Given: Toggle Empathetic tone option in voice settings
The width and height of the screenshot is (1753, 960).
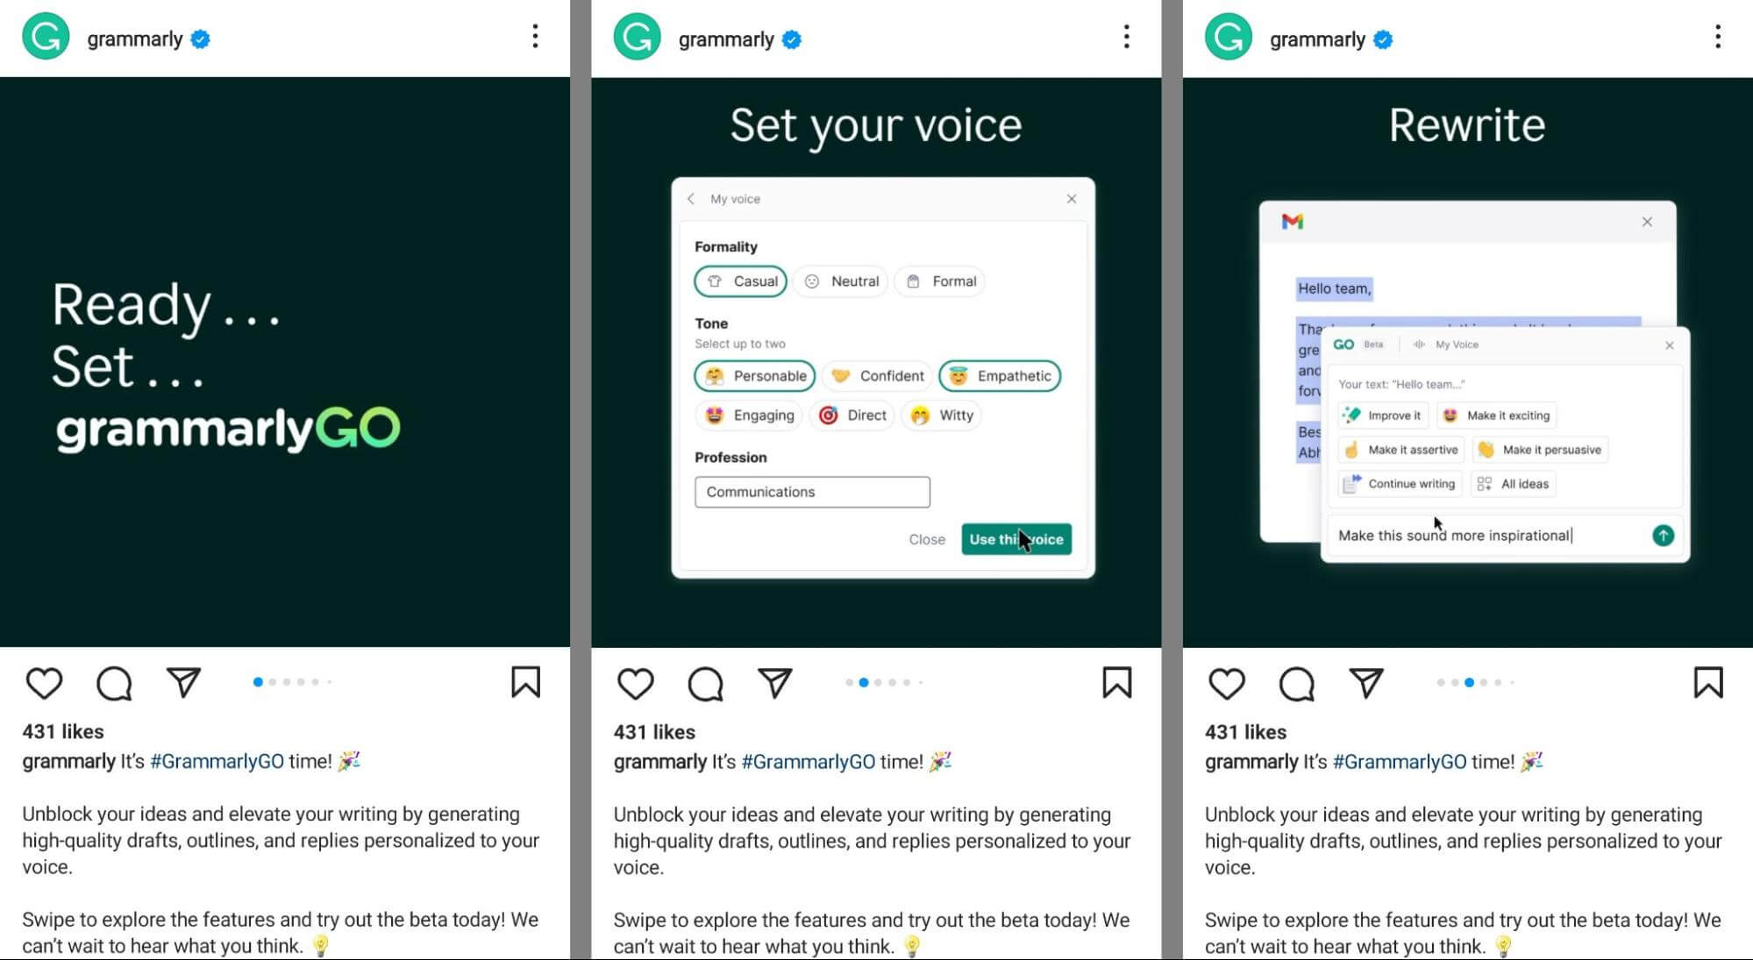Looking at the screenshot, I should coord(998,374).
